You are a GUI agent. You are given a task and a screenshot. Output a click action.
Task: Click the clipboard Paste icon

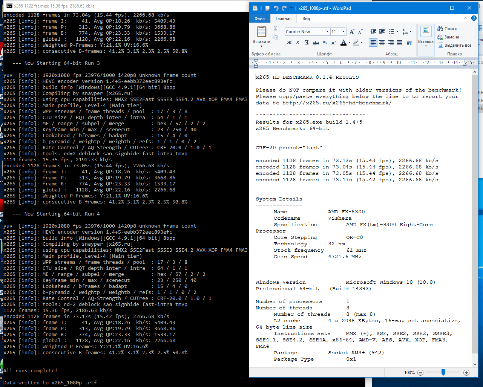click(x=261, y=32)
